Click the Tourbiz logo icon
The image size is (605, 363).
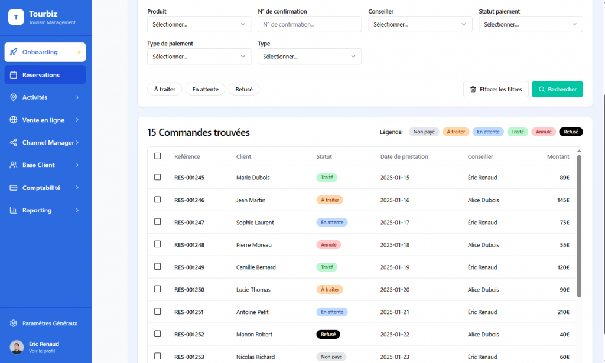(16, 17)
